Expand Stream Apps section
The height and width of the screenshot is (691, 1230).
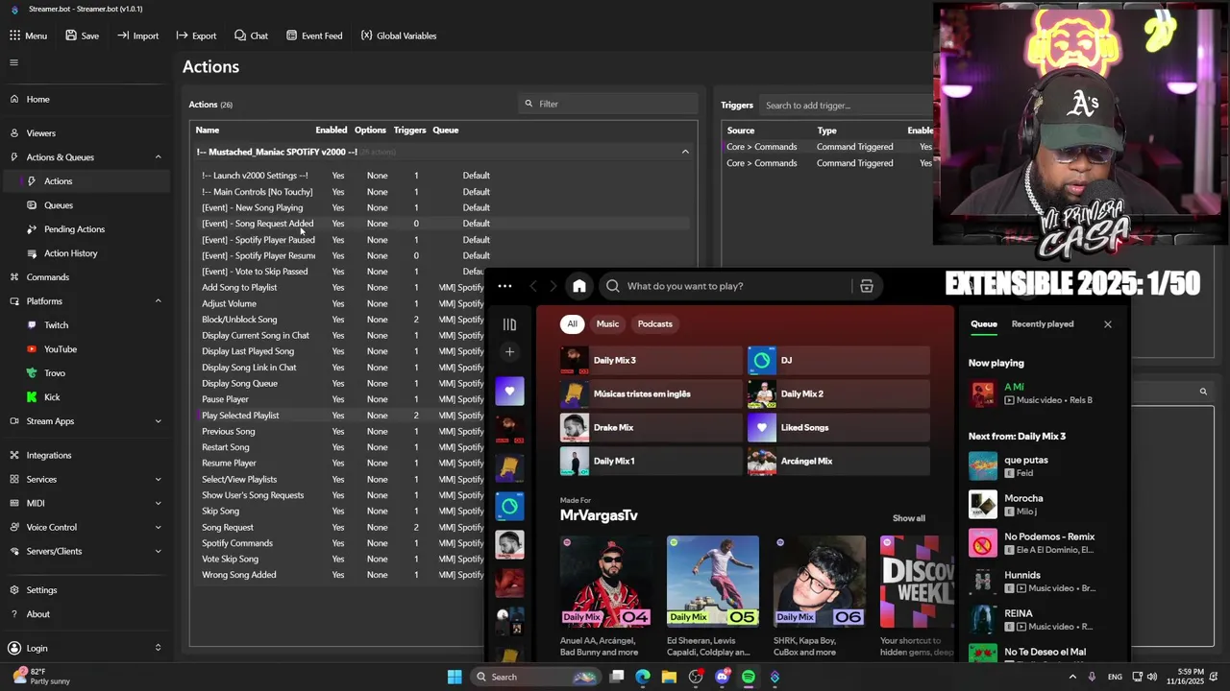(x=158, y=421)
